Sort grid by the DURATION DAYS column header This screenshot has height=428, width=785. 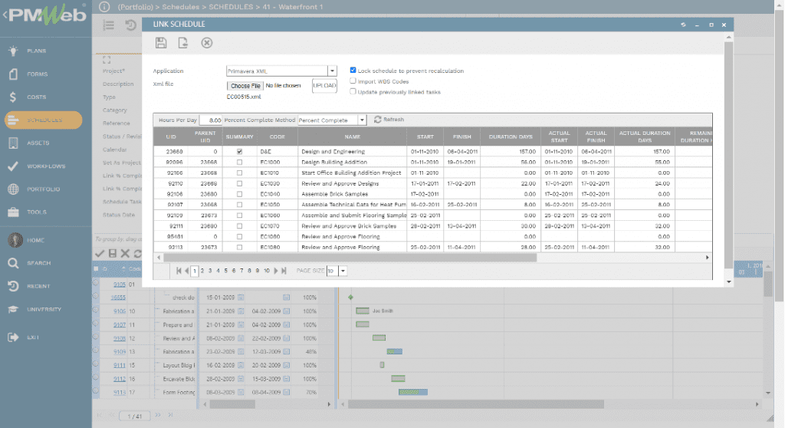511,137
